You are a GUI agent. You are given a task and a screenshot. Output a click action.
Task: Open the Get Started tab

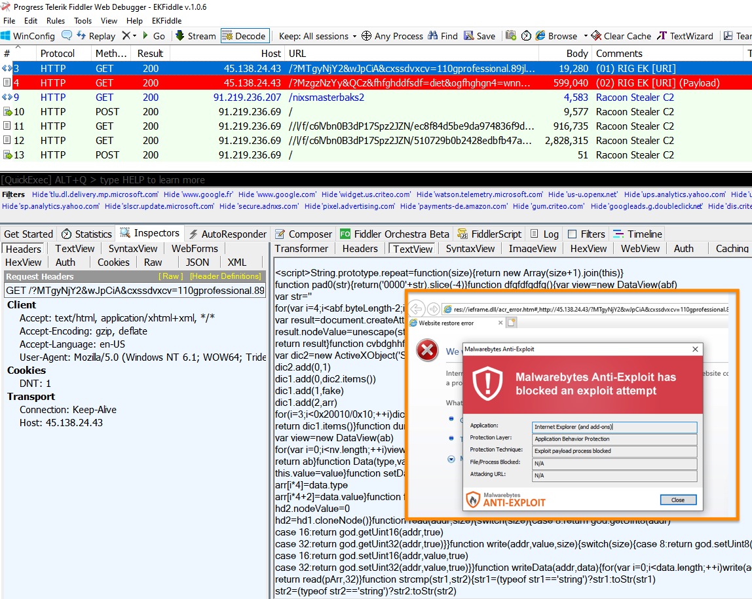28,234
